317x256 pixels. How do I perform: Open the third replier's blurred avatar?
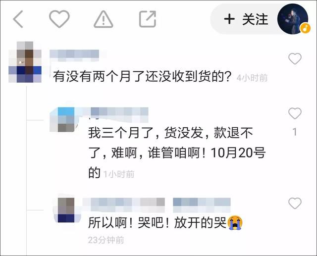[x=66, y=210]
